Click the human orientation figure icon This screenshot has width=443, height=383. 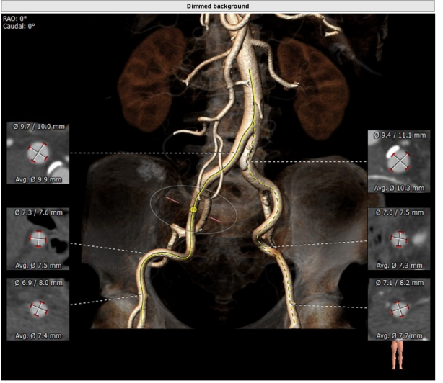[398, 355]
